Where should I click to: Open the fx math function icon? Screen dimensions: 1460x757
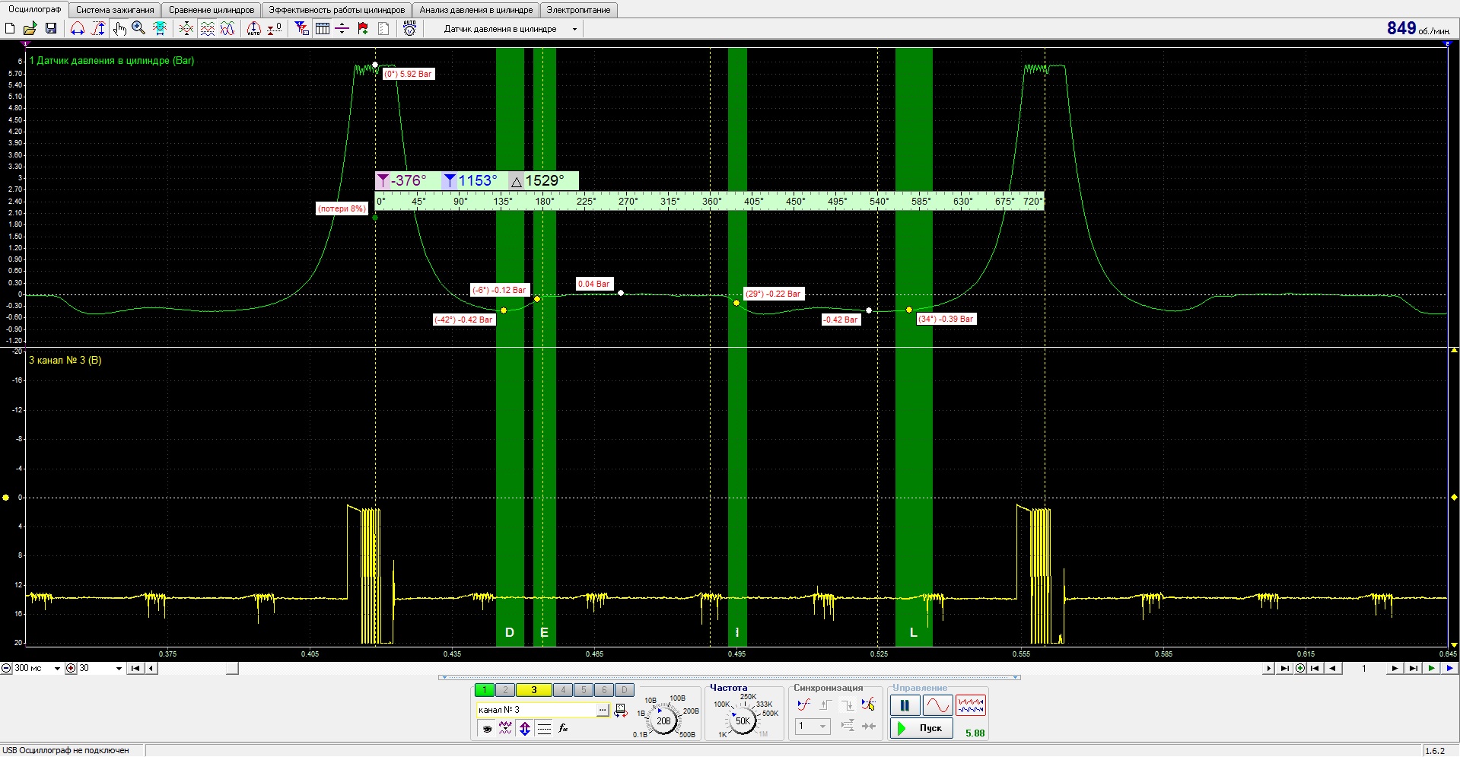pos(563,729)
